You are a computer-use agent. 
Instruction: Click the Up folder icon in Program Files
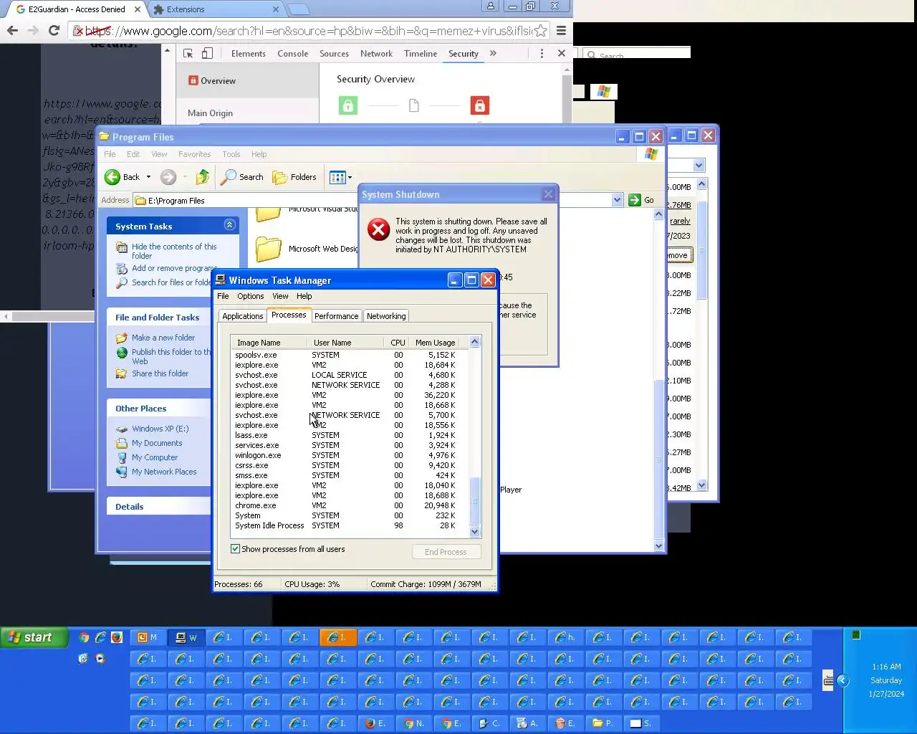coord(203,177)
